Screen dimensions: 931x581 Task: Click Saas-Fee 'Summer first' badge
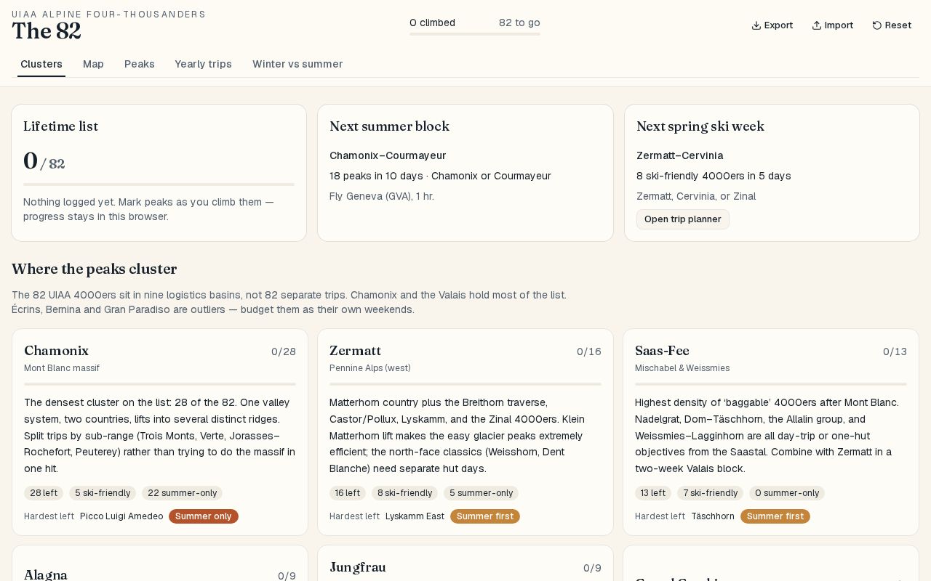coord(775,516)
